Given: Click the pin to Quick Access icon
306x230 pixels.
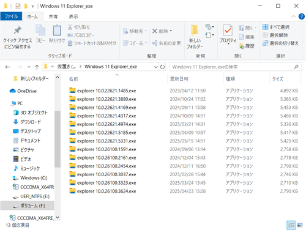Looking at the screenshot, I should tap(18, 31).
